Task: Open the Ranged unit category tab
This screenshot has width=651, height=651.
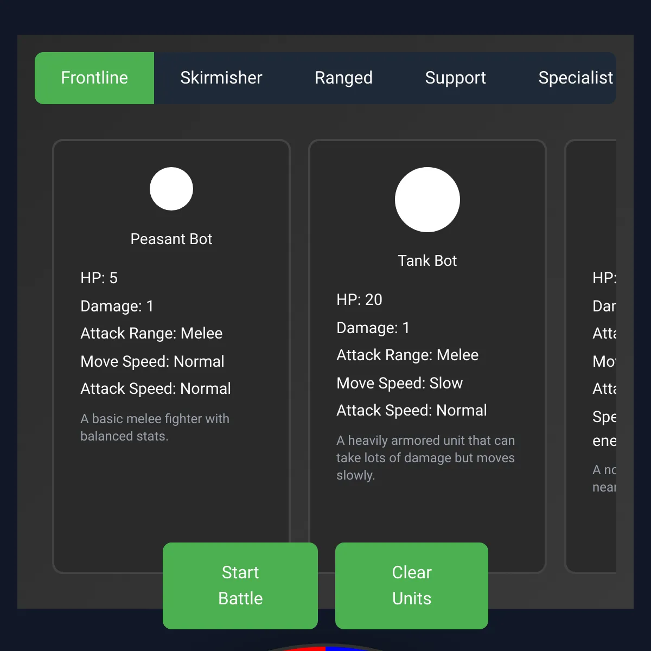Action: (343, 78)
